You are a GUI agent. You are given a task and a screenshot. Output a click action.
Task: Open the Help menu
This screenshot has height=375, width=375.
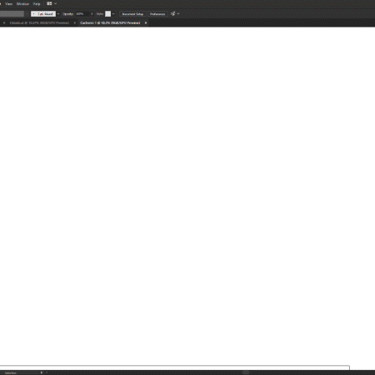click(x=37, y=4)
